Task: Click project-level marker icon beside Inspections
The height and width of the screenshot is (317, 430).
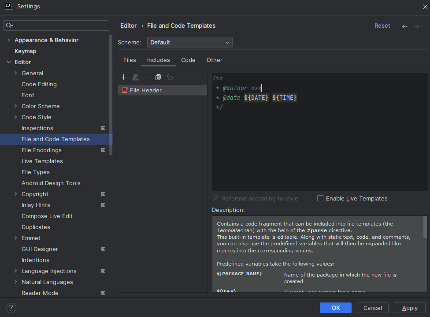Action: click(x=104, y=128)
